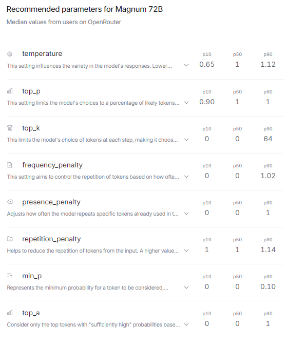Expand the repetition_penalty description chevron
The image size is (287, 345).
coord(186,251)
